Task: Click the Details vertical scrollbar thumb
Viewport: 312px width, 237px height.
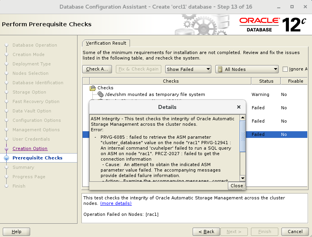Action: (243, 136)
